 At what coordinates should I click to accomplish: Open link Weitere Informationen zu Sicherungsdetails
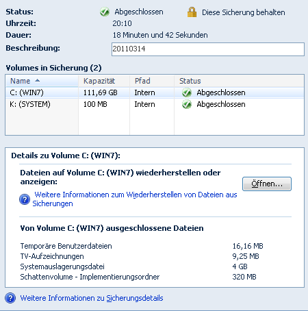tap(92, 298)
